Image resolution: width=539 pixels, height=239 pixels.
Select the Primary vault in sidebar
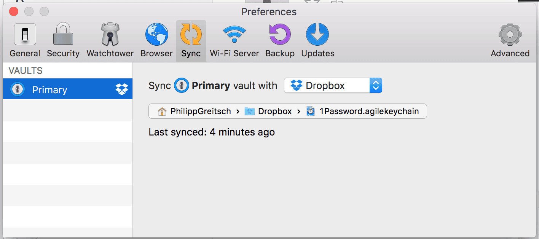point(49,90)
